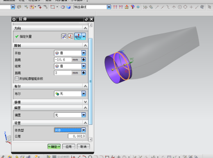Reset the Extrude dialog values
The width and height of the screenshot is (213, 158).
coord(86,19)
